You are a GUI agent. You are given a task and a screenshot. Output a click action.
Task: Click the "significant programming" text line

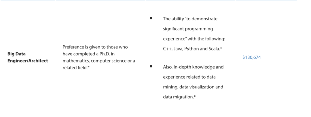(x=188, y=29)
